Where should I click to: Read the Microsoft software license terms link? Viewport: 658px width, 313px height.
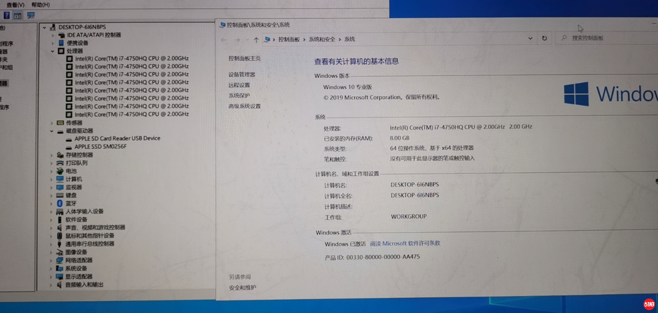[x=405, y=243]
